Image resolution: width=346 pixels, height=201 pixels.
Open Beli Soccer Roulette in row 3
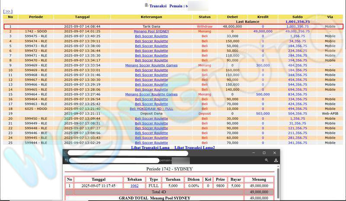[151, 36]
